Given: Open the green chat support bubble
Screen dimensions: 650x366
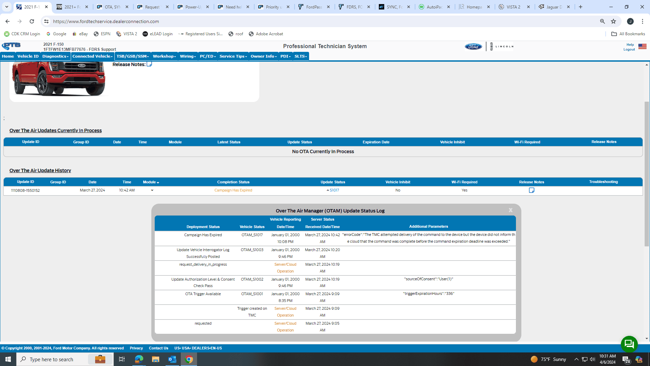Looking at the screenshot, I should point(629,344).
